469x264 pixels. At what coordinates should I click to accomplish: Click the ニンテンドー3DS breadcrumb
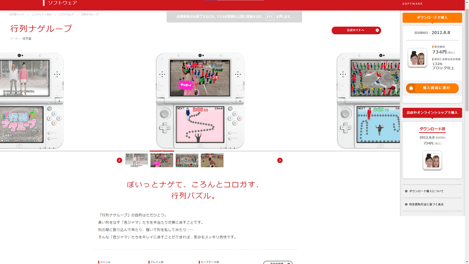pos(41,14)
